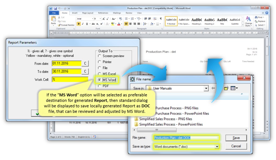Click the File name input field
Image resolution: width=276 pixels, height=160 pixels.
[186, 138]
